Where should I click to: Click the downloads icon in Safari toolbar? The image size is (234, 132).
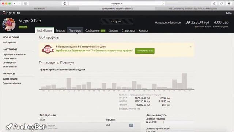tap(229, 3)
